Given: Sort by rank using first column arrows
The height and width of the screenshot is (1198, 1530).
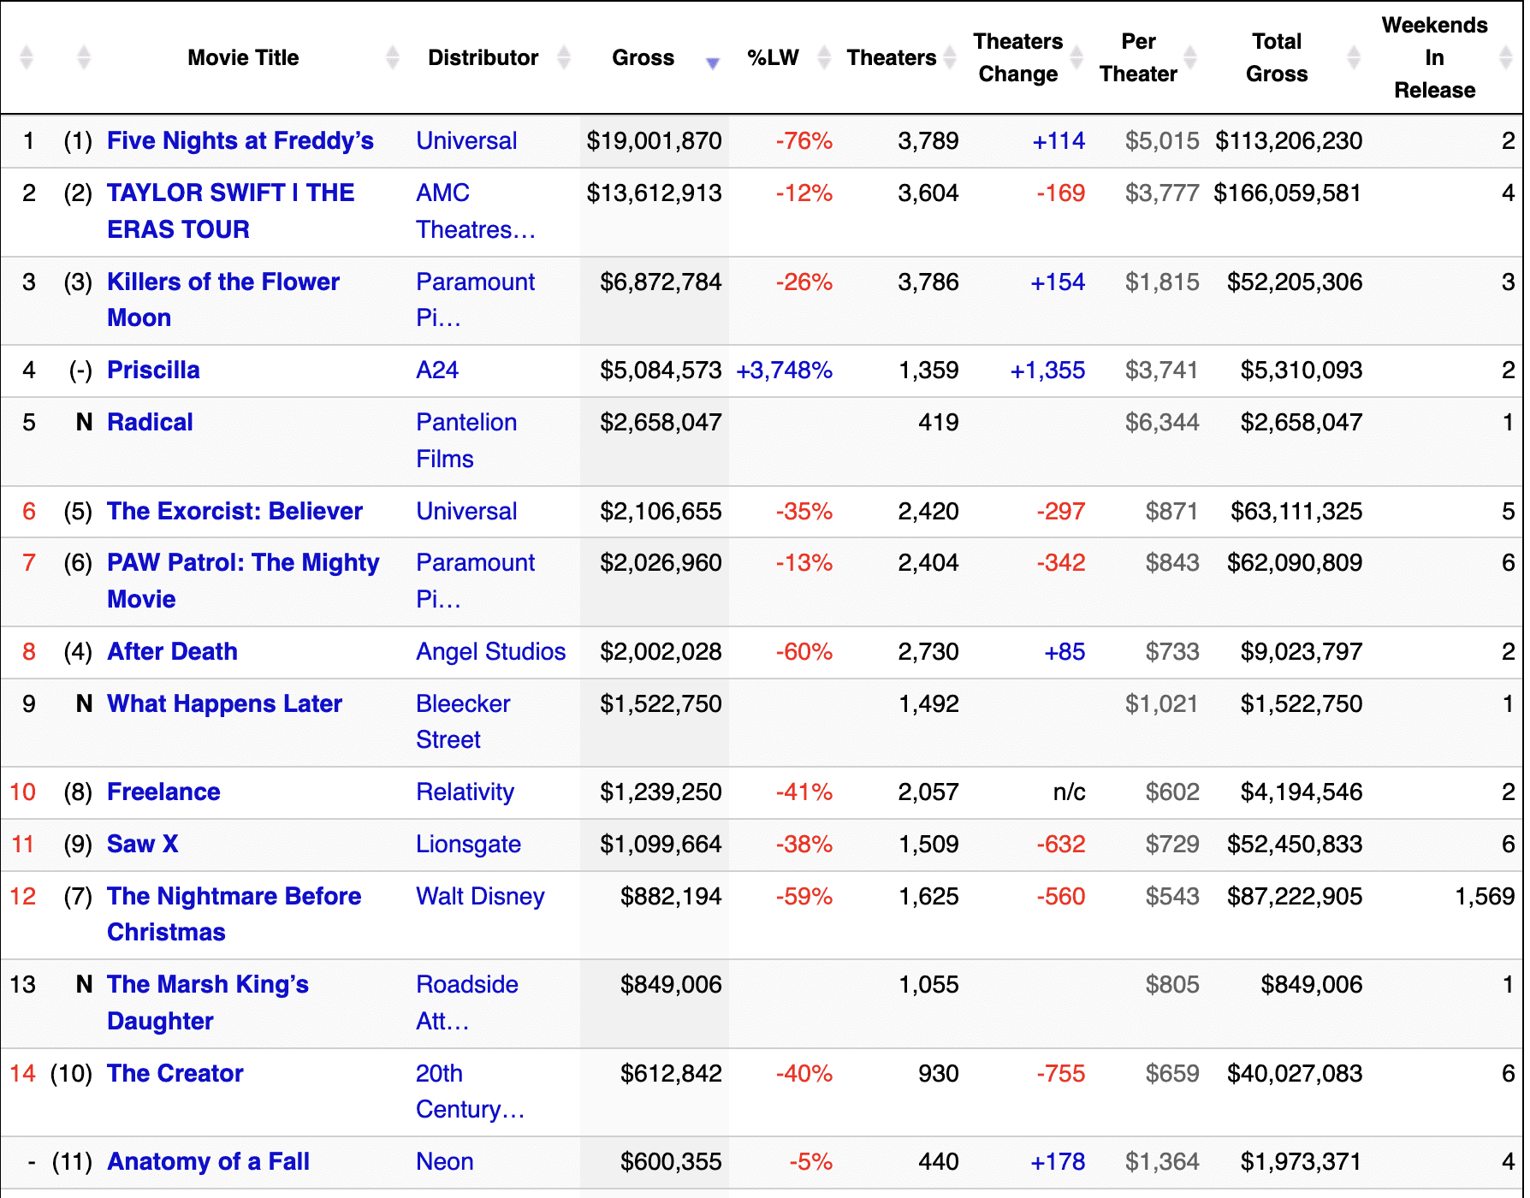Looking at the screenshot, I should [27, 57].
